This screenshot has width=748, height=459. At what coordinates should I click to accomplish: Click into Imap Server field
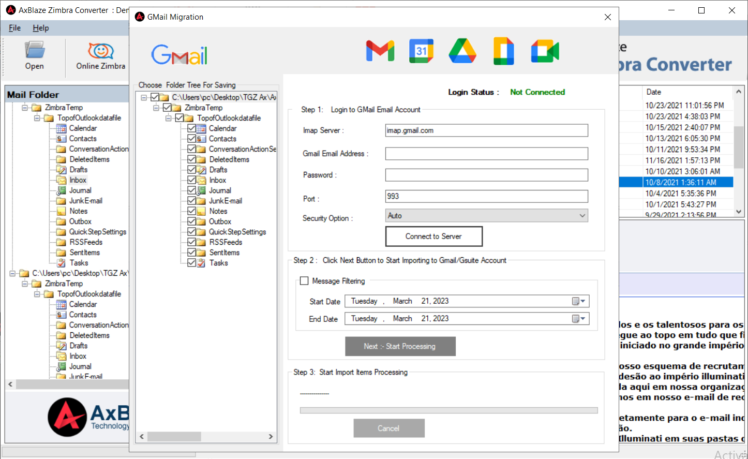(x=487, y=130)
